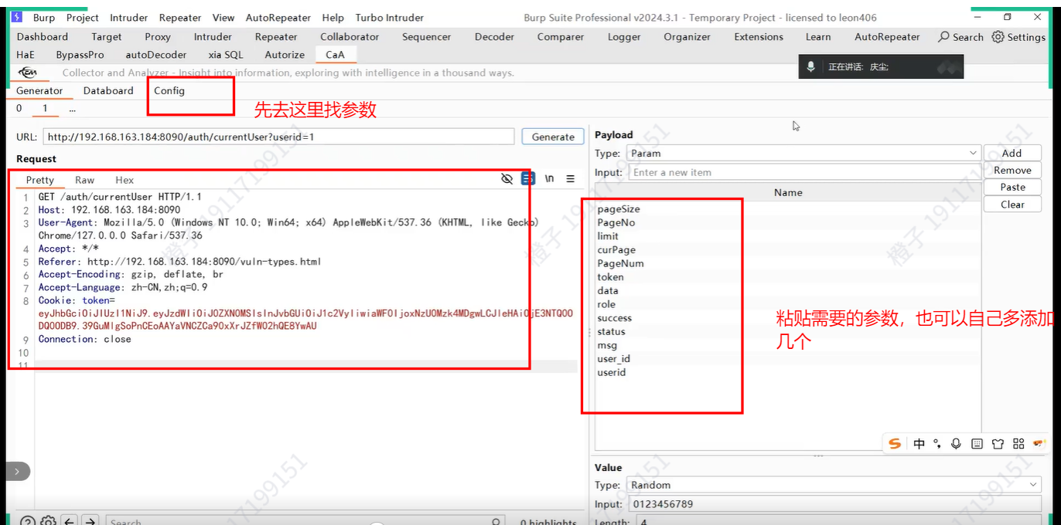The height and width of the screenshot is (525, 1061).
Task: Open the Sogou skin shirt icon
Action: click(998, 444)
